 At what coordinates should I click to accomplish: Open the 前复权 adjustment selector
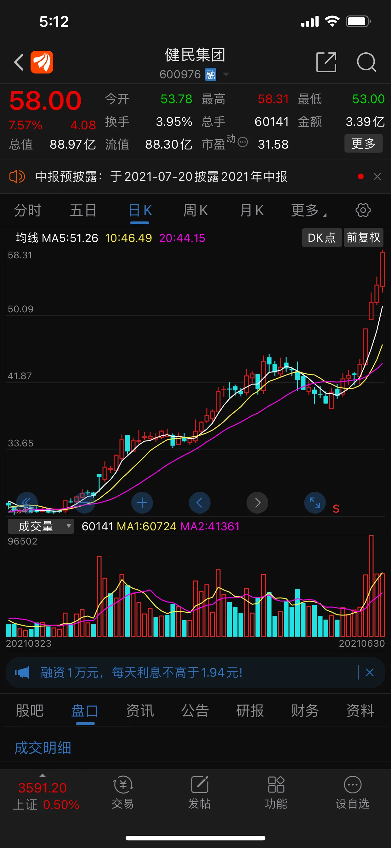pyautogui.click(x=363, y=238)
